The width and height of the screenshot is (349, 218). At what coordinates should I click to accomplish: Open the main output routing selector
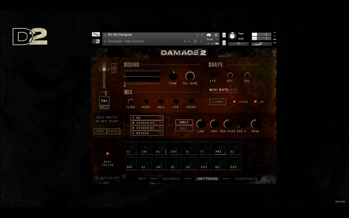104,107
